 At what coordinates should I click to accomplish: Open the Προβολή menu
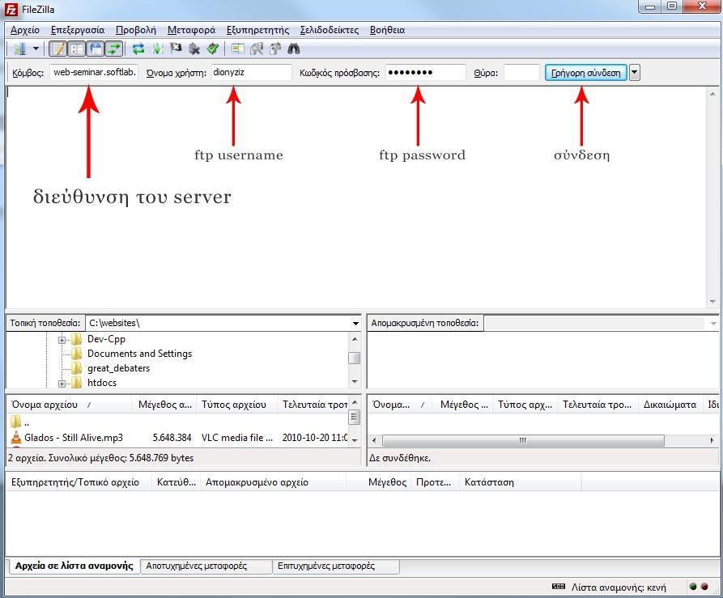pyautogui.click(x=135, y=30)
